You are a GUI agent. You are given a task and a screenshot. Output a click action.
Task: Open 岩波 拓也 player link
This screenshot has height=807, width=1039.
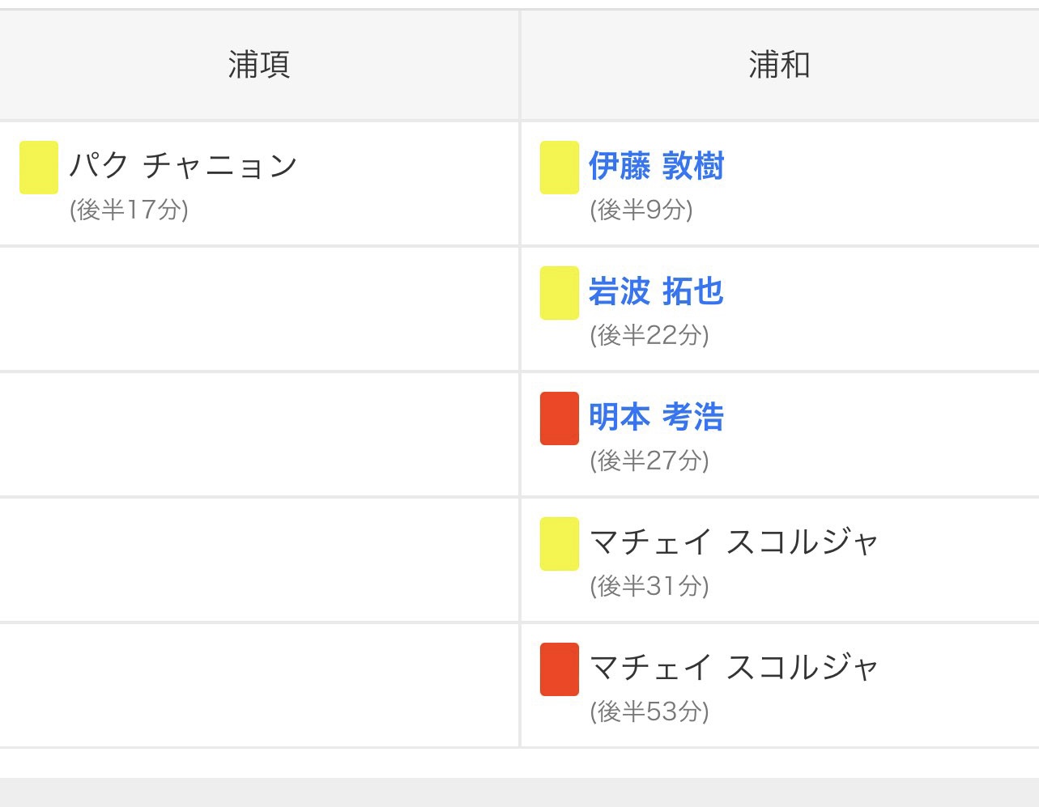point(656,291)
